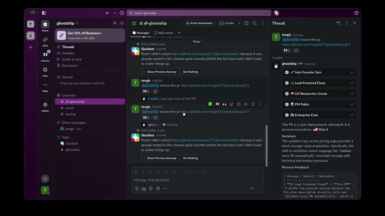Screen dimensions: 385x216
Task: Open channel more actions menu
Action: tap(262, 23)
